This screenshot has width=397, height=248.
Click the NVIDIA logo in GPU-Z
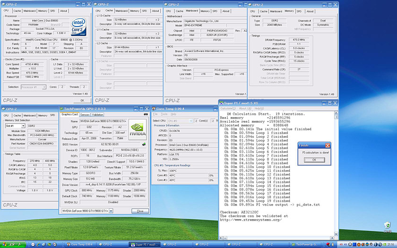[138, 129]
